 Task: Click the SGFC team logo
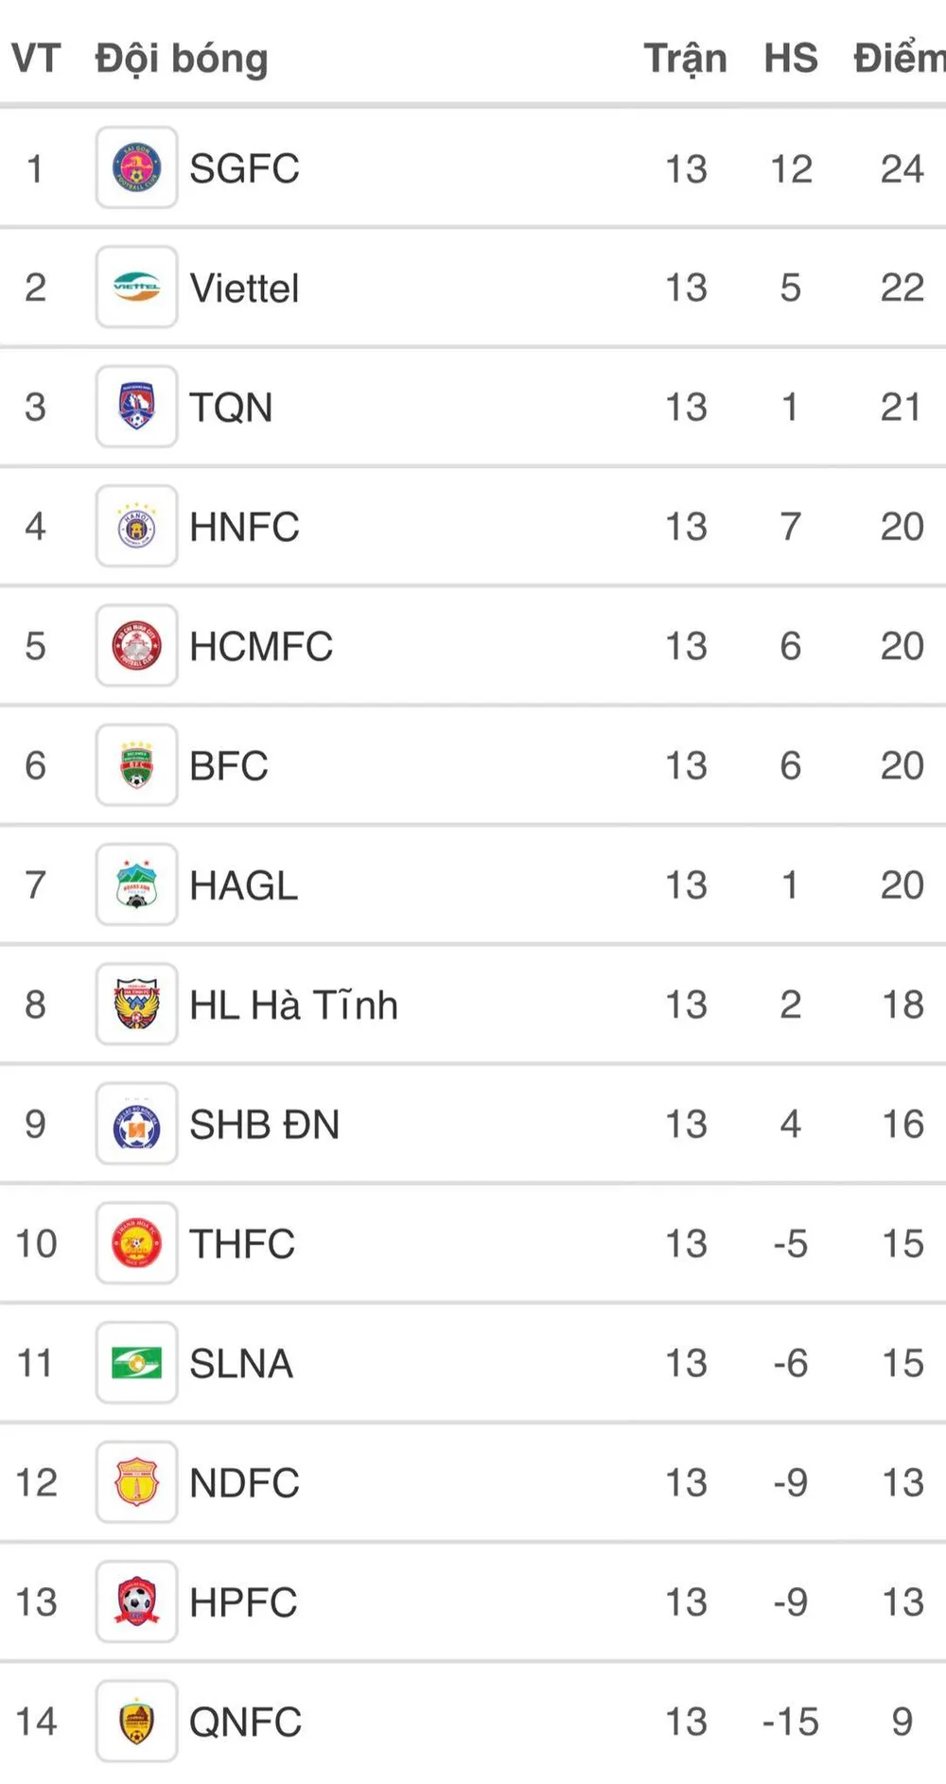point(136,168)
